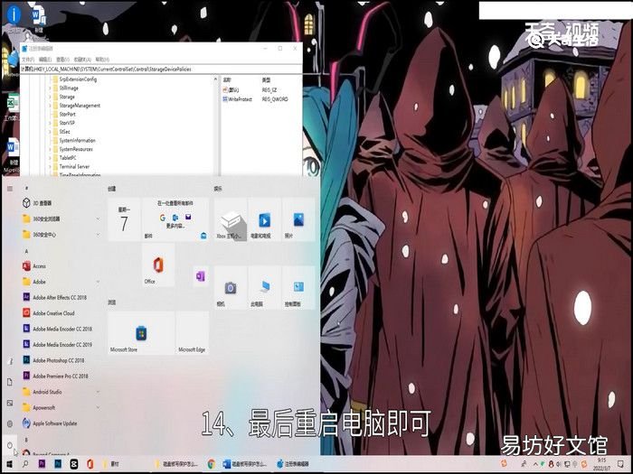Image resolution: width=633 pixels, height=474 pixels.
Task: Expand SystemResources key in registry tree
Action: pos(50,149)
